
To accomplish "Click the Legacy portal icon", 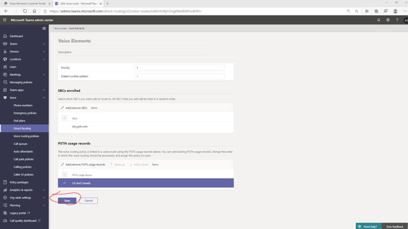I will tap(5, 213).
